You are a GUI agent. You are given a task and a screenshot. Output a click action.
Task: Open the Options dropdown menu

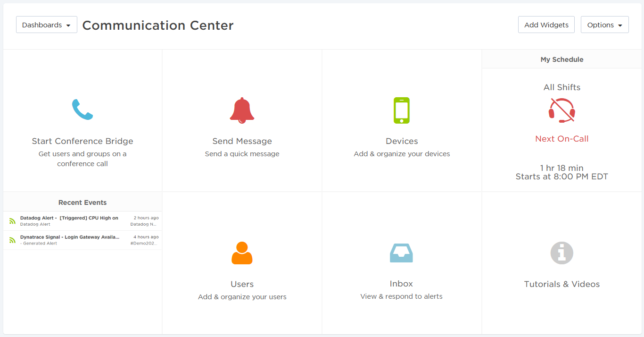coord(605,25)
